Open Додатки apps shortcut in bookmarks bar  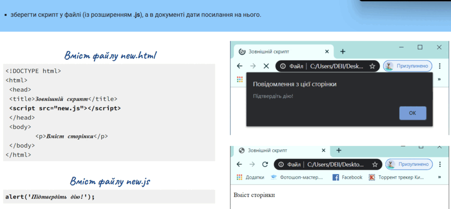[250, 177]
